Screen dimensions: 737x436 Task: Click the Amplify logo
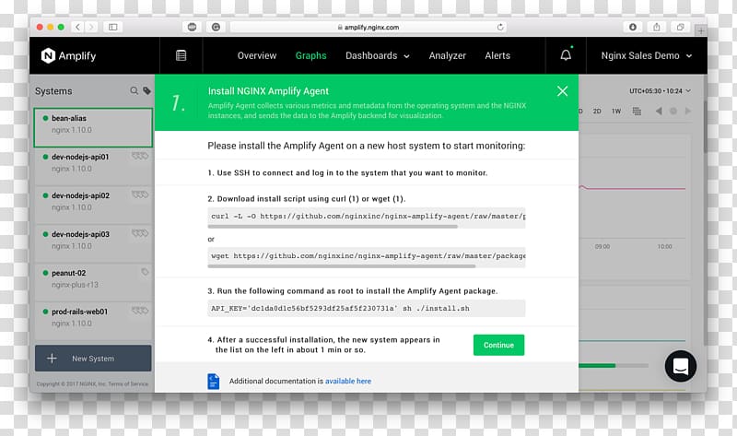pos(68,55)
